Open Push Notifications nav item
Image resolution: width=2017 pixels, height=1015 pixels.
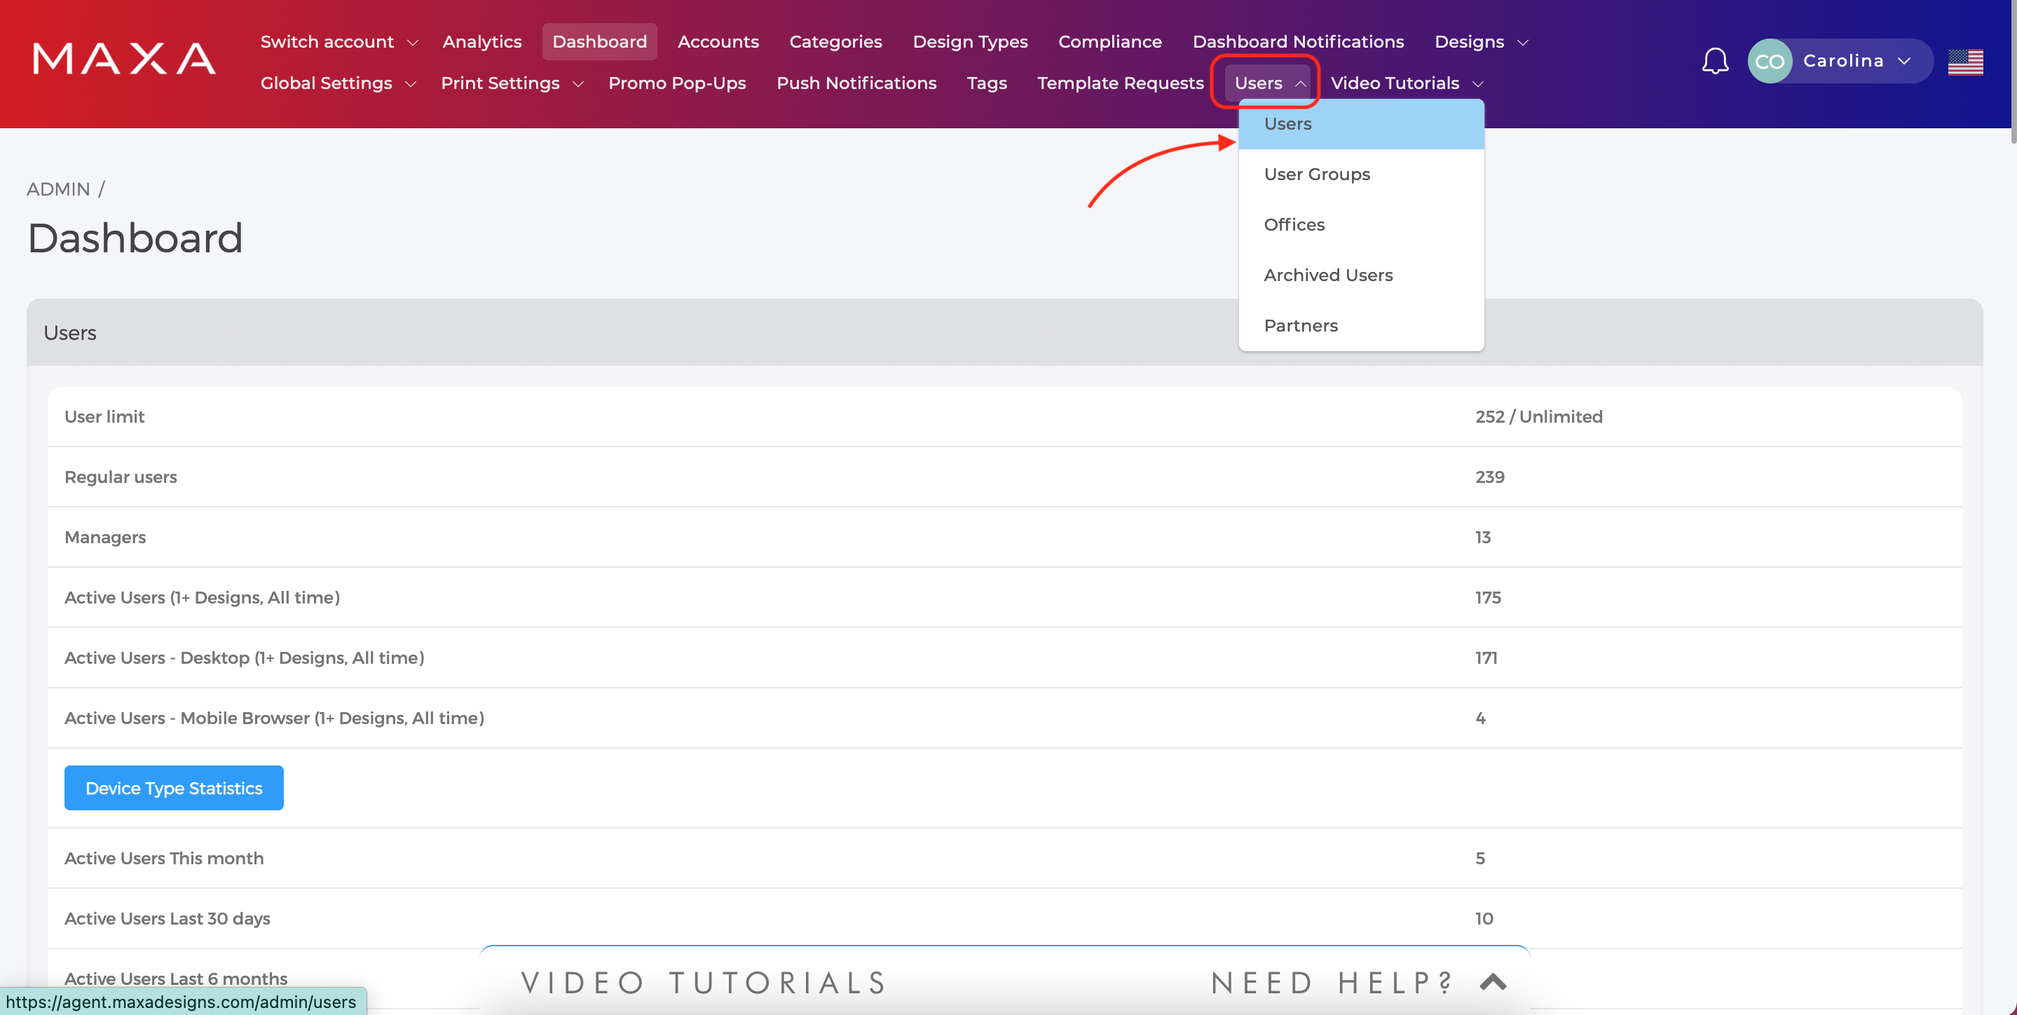click(856, 83)
